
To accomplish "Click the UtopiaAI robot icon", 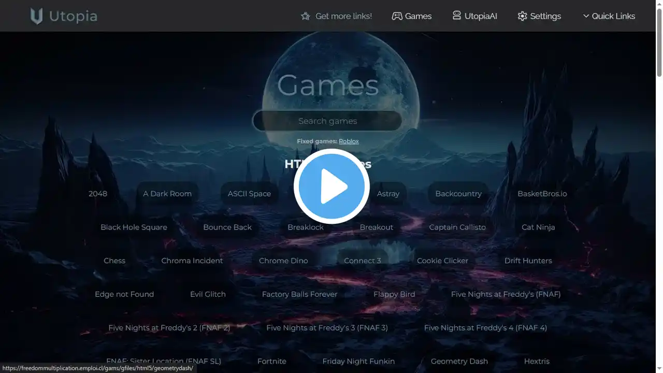I will (456, 16).
